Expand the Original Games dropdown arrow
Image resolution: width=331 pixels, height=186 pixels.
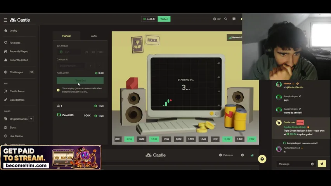31,119
